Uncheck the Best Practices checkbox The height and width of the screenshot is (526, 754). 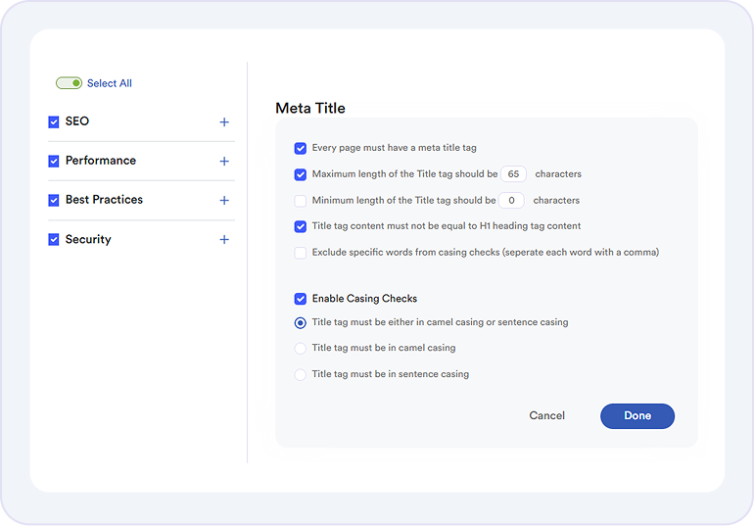click(54, 200)
